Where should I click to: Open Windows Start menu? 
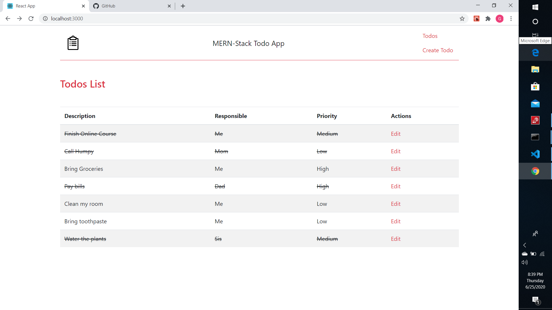(x=535, y=7)
